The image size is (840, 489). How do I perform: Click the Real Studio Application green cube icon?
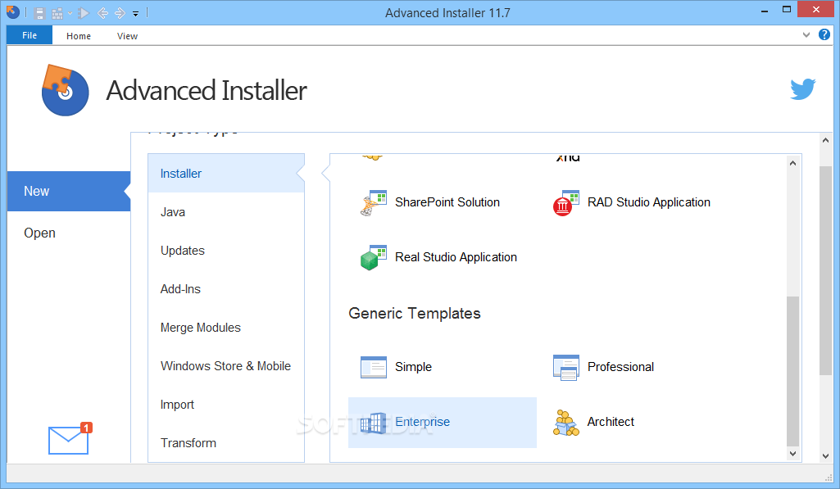pyautogui.click(x=374, y=258)
